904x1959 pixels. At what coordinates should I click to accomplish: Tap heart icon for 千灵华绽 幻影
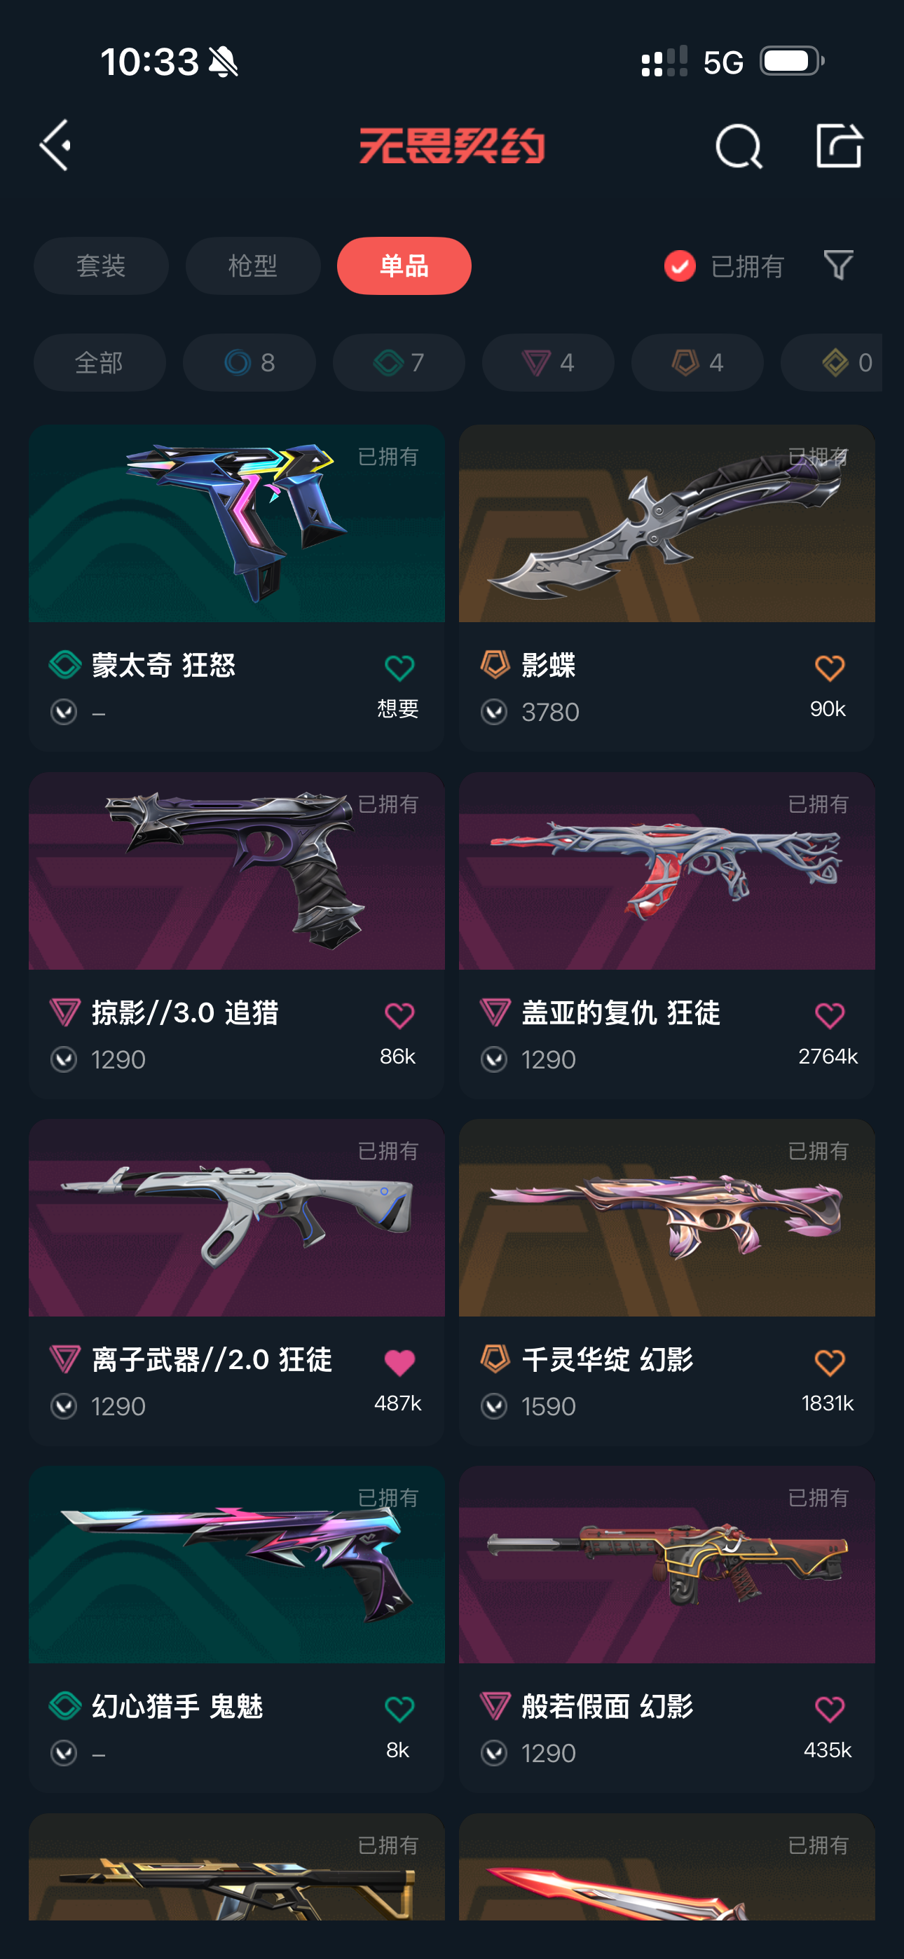point(830,1362)
